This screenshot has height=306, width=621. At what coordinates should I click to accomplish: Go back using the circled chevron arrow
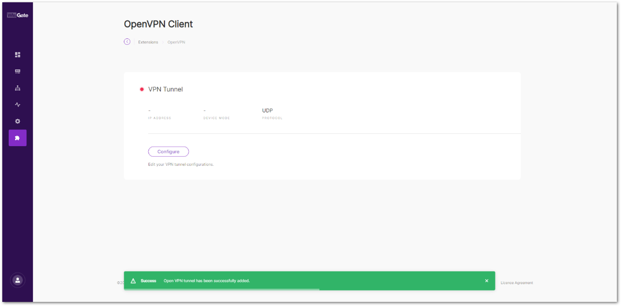coord(127,42)
